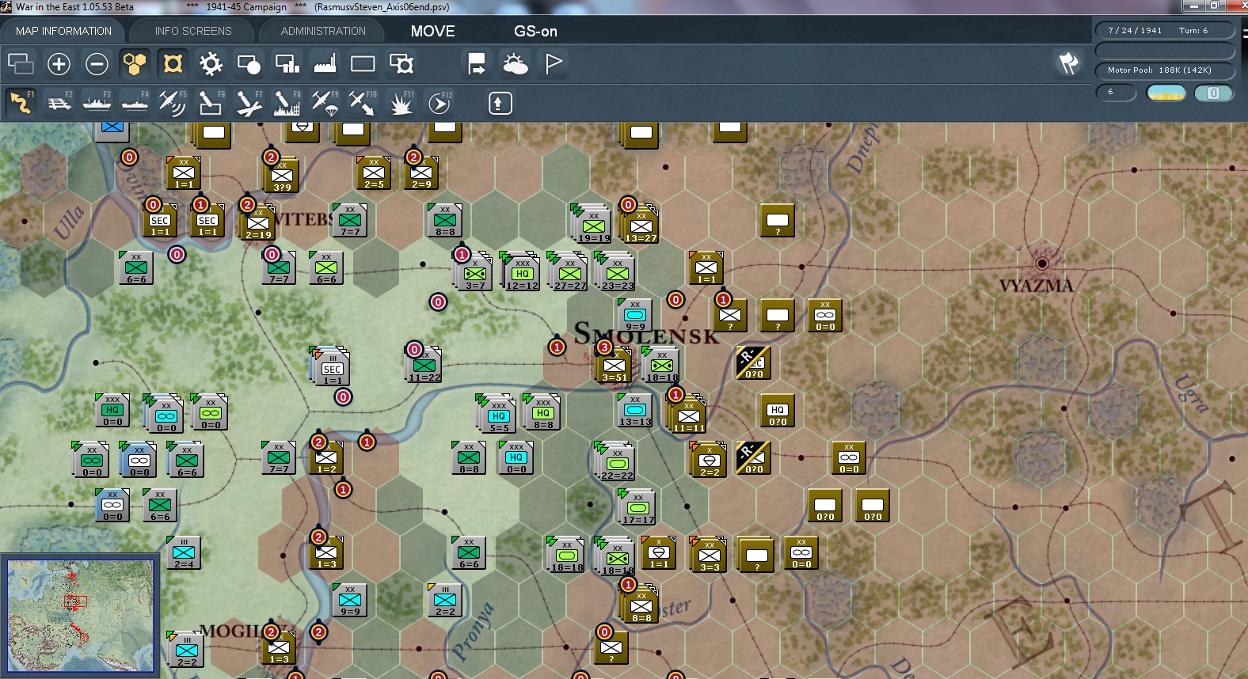This screenshot has width=1248, height=679.
Task: Select the Soviet unit labeled 11=11
Action: coord(688,415)
